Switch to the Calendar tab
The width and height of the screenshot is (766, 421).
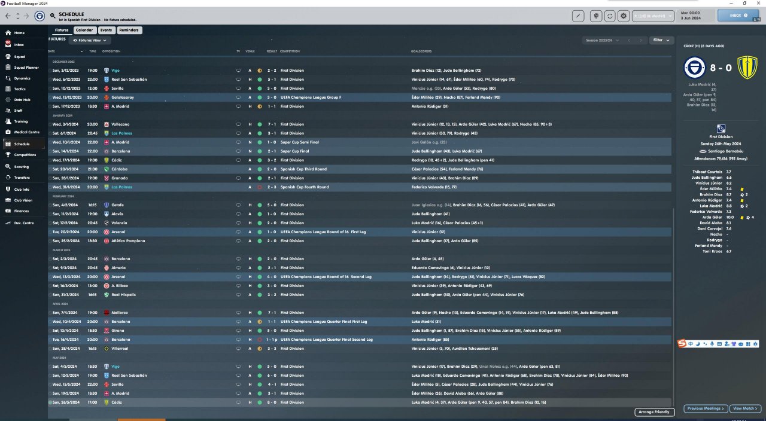point(84,30)
